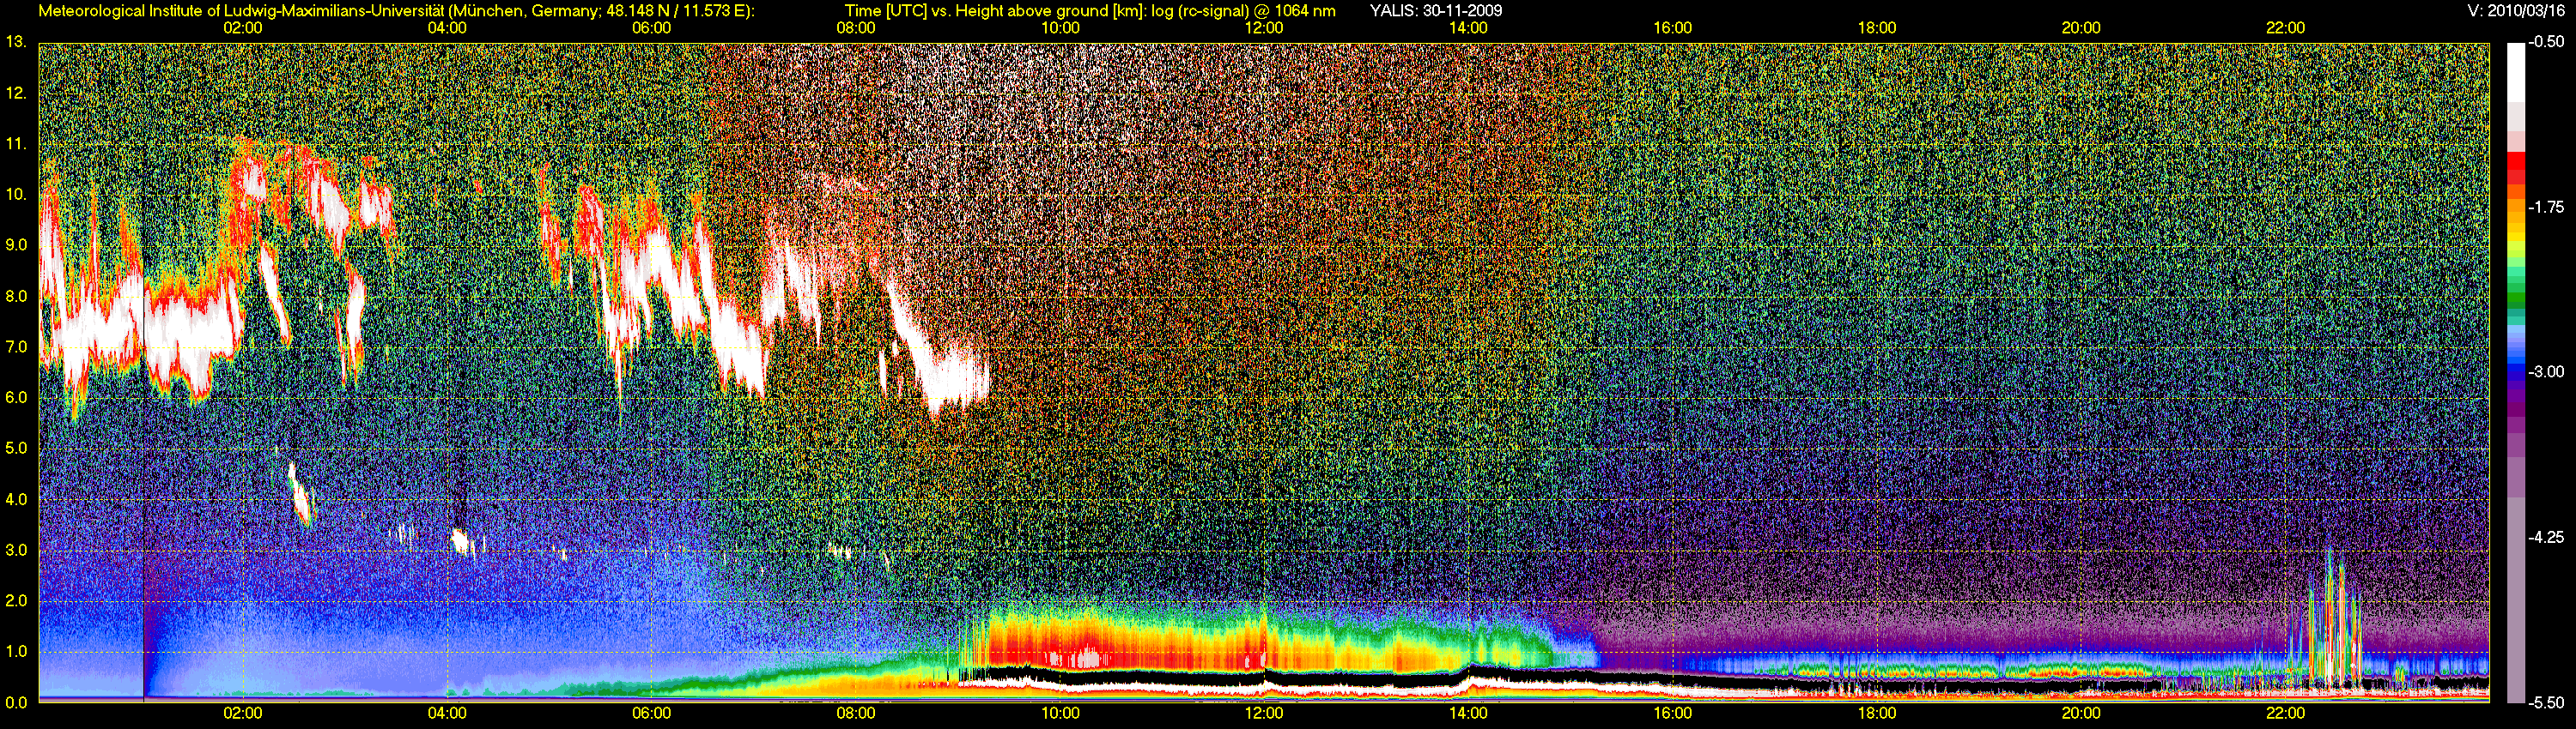Viewport: 2576px width, 729px height.
Task: Click the dark blue segment of the color bar
Action: [2516, 377]
